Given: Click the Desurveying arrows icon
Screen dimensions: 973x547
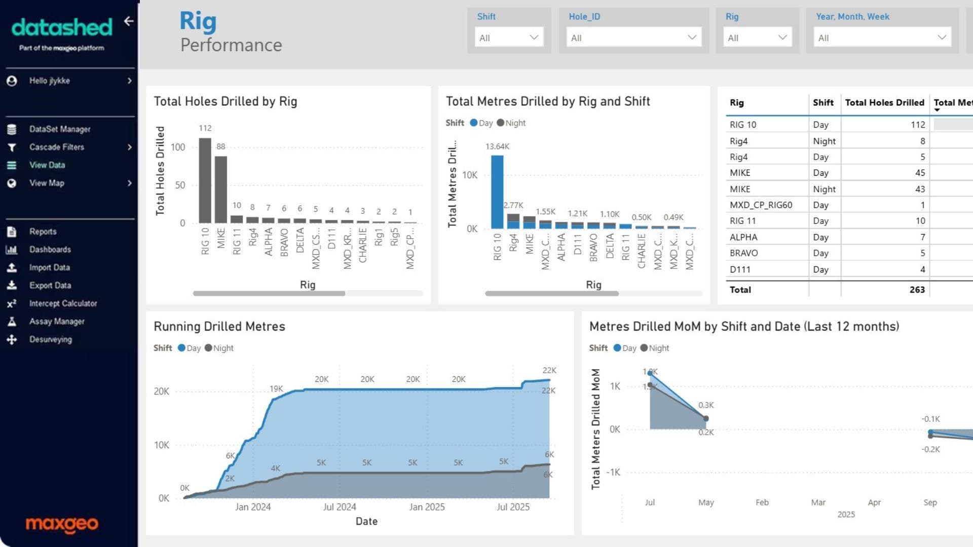Looking at the screenshot, I should coord(12,340).
